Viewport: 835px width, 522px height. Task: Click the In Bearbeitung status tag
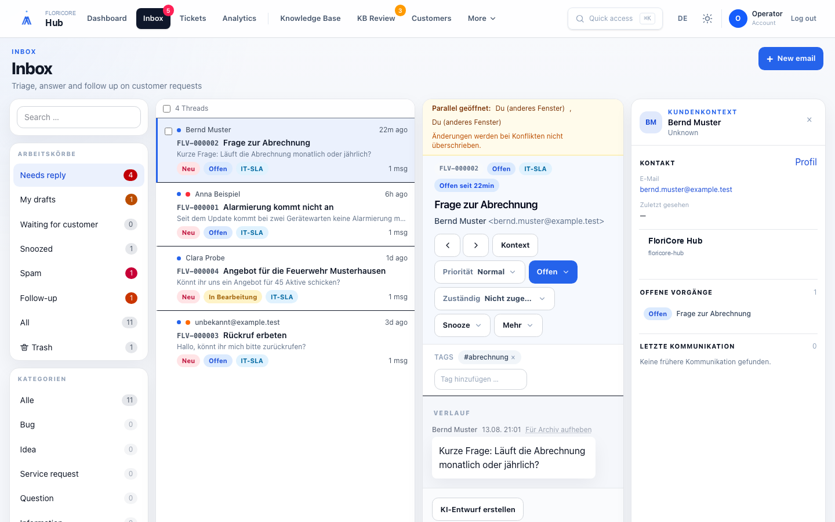click(x=233, y=297)
